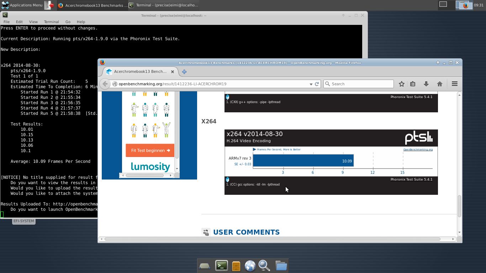
Task: Launch Terminal from the bottom dock
Action: point(221,265)
